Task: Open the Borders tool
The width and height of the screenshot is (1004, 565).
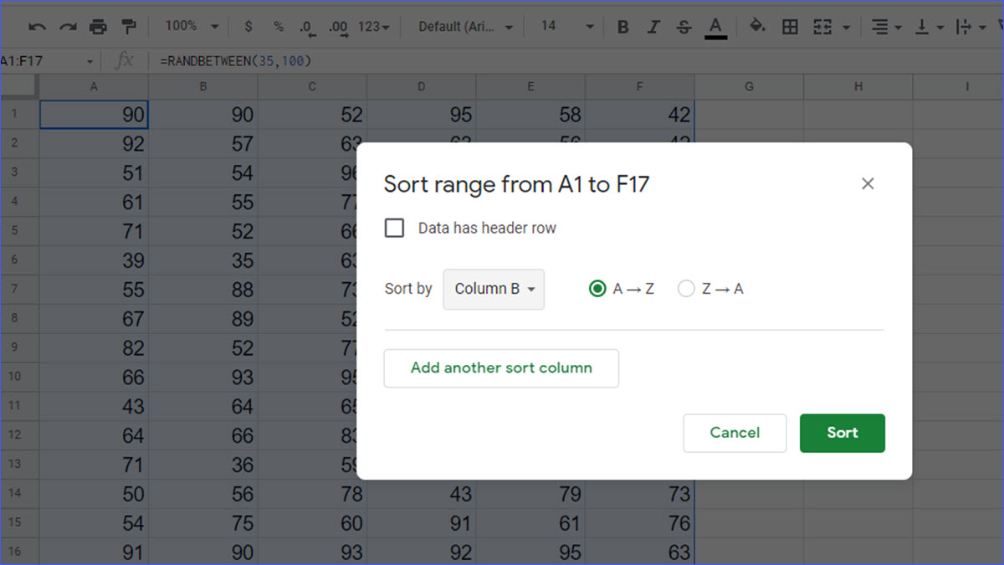Action: 789,28
